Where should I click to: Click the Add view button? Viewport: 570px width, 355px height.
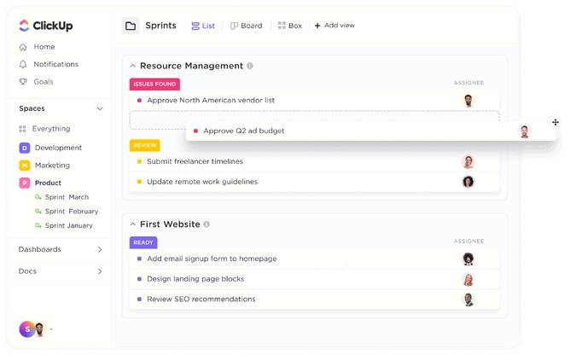[334, 26]
